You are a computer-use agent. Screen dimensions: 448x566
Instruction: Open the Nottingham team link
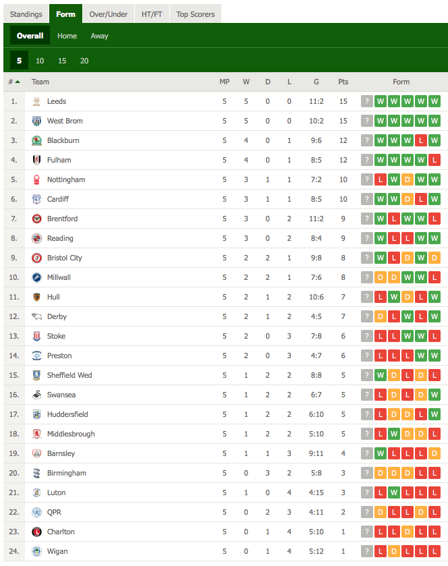pos(66,179)
